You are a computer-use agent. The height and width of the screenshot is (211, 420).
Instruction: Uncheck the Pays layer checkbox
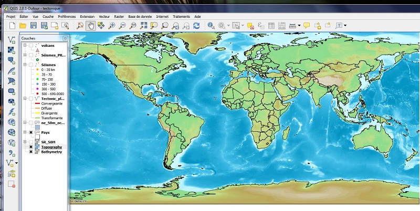coord(31,133)
